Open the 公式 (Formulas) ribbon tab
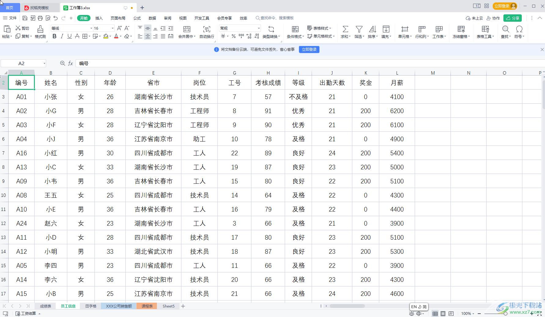545x317 pixels. coord(137,18)
